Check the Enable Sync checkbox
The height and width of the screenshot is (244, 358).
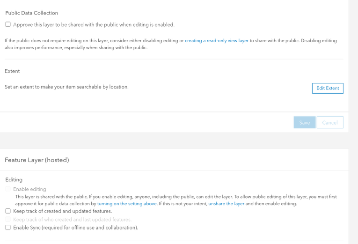pyautogui.click(x=8, y=228)
